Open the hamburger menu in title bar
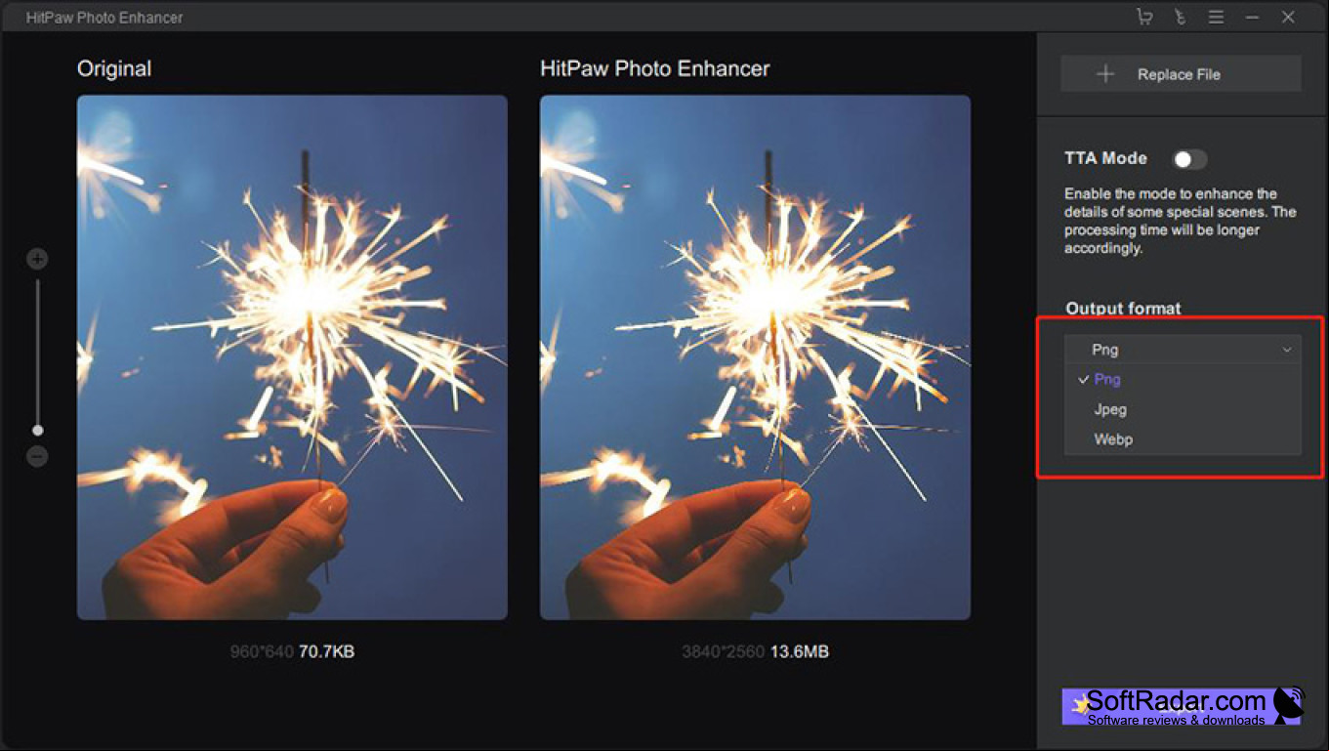The height and width of the screenshot is (751, 1329). pos(1216,17)
